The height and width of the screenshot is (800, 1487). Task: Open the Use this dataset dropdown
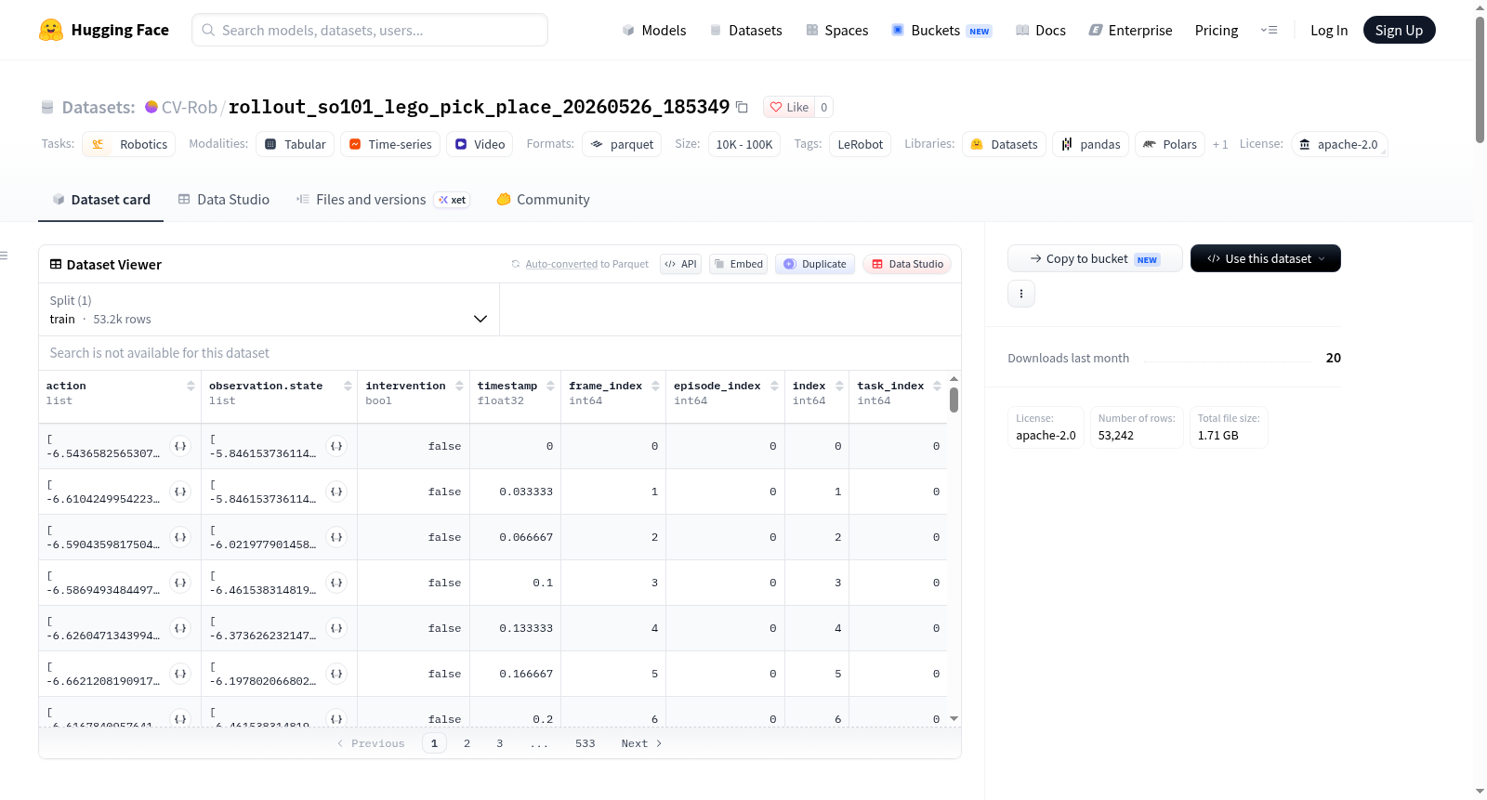1266,258
